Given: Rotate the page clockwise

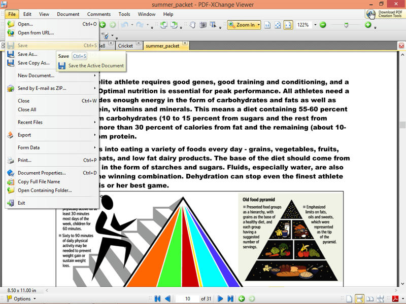Looking at the screenshot, I should coord(174,25).
